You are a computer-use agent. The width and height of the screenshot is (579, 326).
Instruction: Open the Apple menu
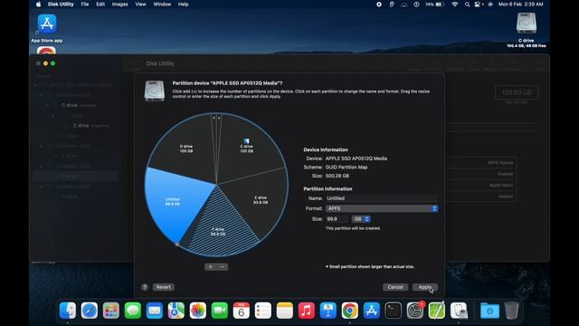tap(38, 5)
